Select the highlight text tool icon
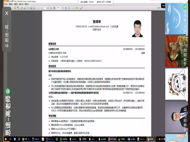 77,8
